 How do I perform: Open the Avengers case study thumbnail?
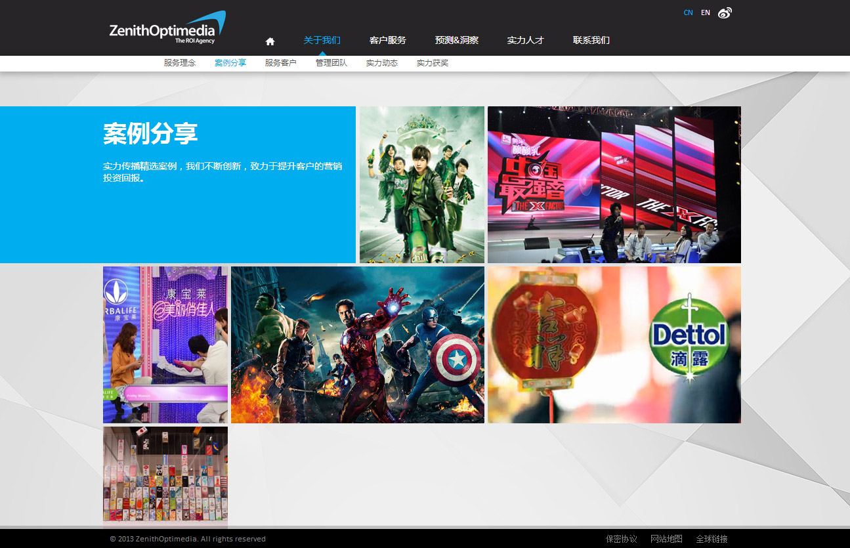click(358, 345)
